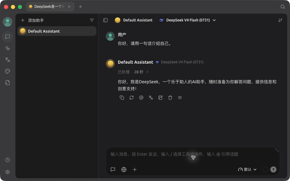Image resolution: width=290 pixels, height=181 pixels.
Task: Open the more-options menu icon under reply
Action: pos(180,97)
